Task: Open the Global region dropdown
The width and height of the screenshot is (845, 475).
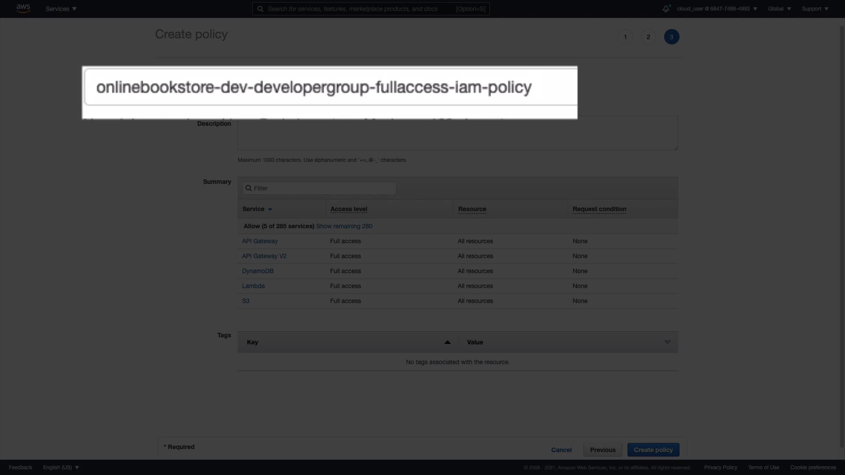Action: point(779,9)
